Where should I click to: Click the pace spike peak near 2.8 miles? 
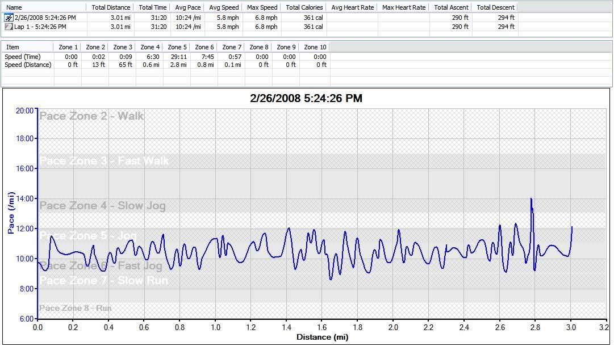pyautogui.click(x=531, y=198)
